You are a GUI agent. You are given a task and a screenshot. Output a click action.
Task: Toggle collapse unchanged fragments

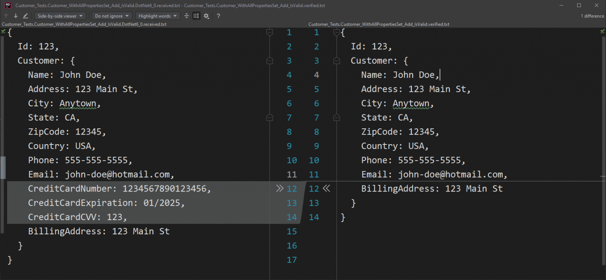(186, 16)
